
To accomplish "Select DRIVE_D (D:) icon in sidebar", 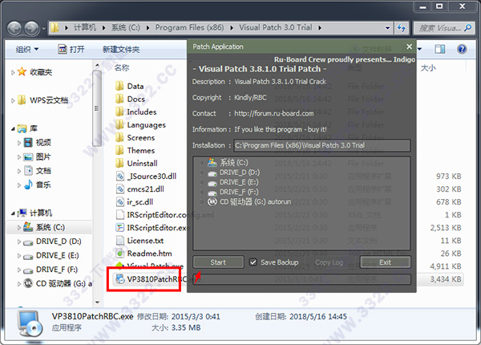I will (x=28, y=242).
